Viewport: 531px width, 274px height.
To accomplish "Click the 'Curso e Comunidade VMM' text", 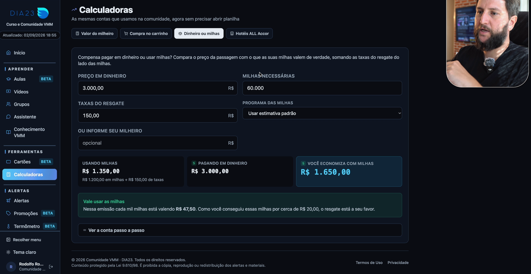I will coord(30,24).
